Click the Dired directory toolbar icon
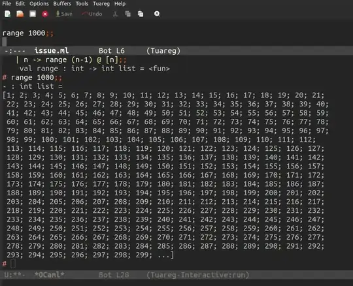The image size is (353, 286). click(x=33, y=14)
